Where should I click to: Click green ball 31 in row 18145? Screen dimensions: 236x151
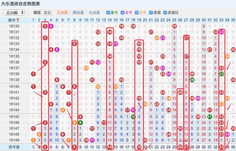click(209, 117)
